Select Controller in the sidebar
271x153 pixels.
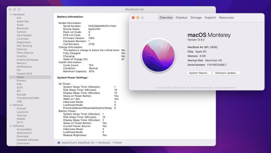click(23, 39)
